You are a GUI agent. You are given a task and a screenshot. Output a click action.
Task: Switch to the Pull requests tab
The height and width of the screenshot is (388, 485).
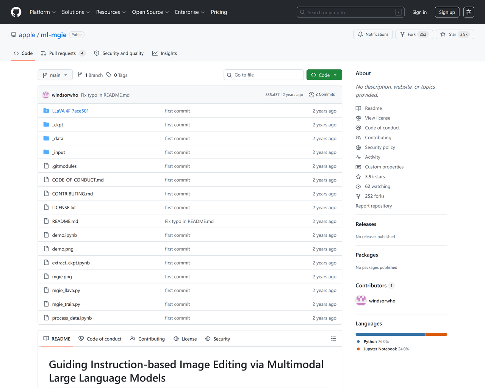pos(63,53)
